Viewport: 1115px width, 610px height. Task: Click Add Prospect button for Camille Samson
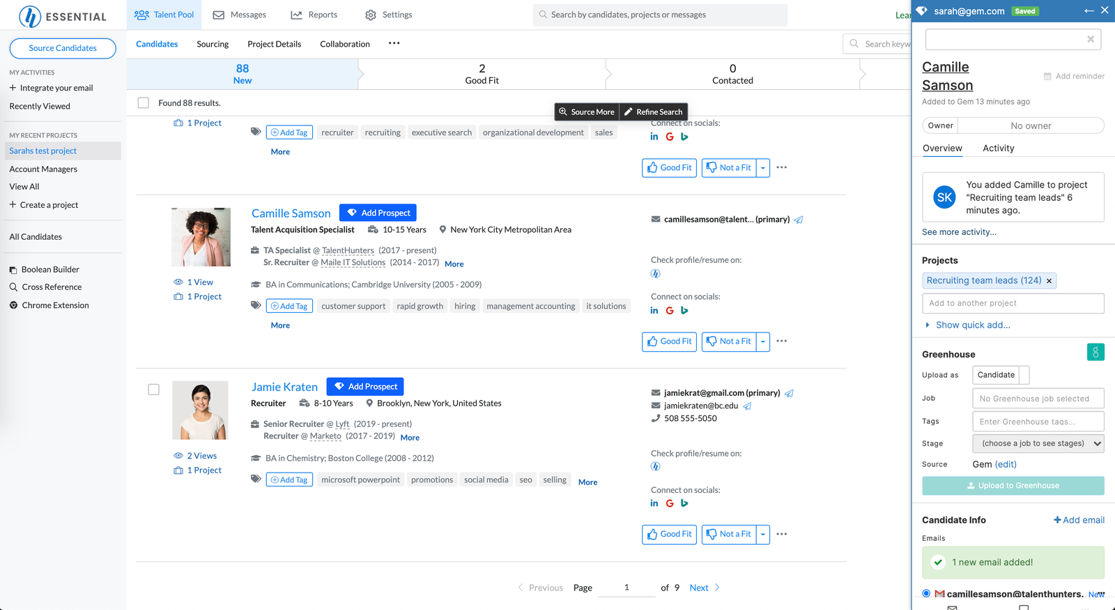[378, 213]
